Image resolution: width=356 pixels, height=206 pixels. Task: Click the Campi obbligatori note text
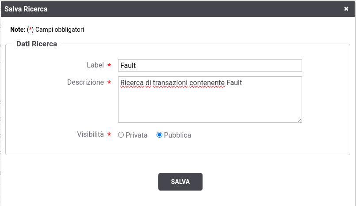(x=60, y=30)
